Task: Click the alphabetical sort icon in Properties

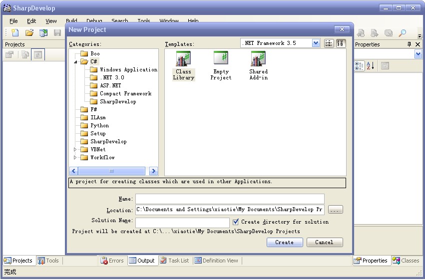Action: (371, 65)
